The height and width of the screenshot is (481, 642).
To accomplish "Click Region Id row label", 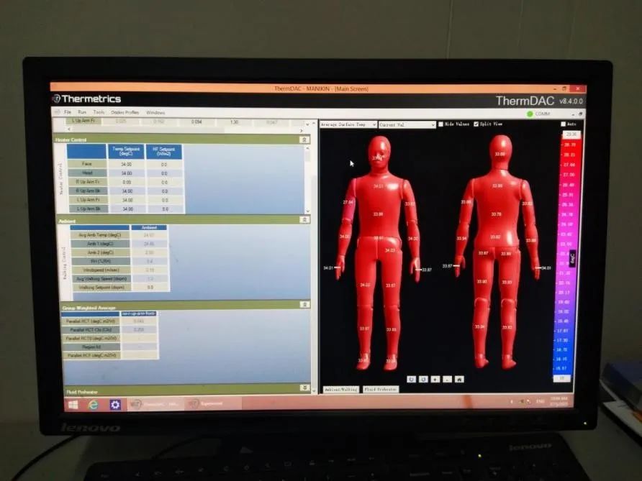I will coord(91,347).
